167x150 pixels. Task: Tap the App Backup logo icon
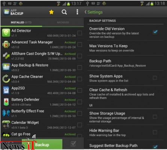point(6,12)
